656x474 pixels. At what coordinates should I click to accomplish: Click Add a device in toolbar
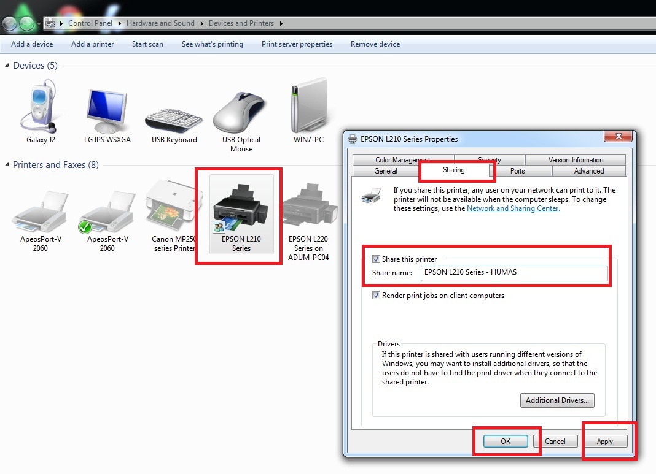point(32,44)
